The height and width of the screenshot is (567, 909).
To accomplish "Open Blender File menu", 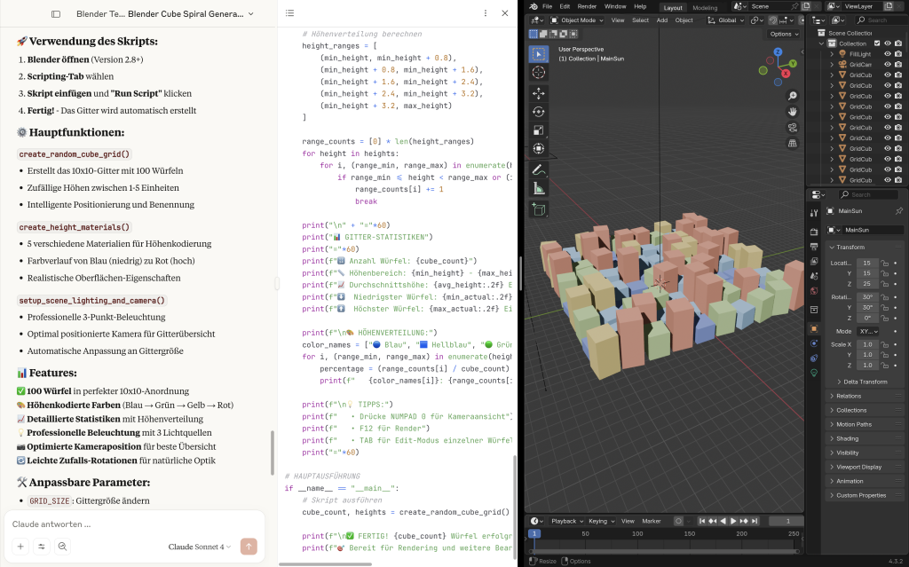I will (x=547, y=6).
